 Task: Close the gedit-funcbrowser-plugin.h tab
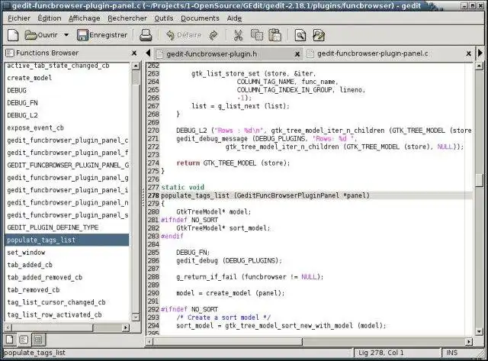(297, 54)
